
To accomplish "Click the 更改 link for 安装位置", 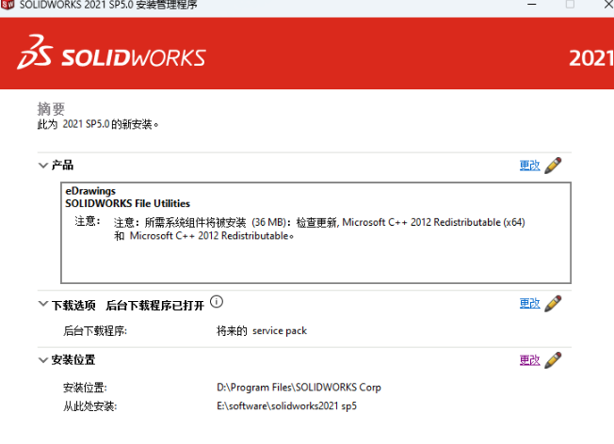I will 529,360.
